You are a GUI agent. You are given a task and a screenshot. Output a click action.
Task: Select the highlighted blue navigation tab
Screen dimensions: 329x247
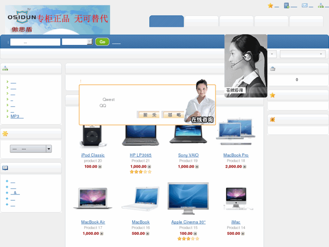point(167,21)
